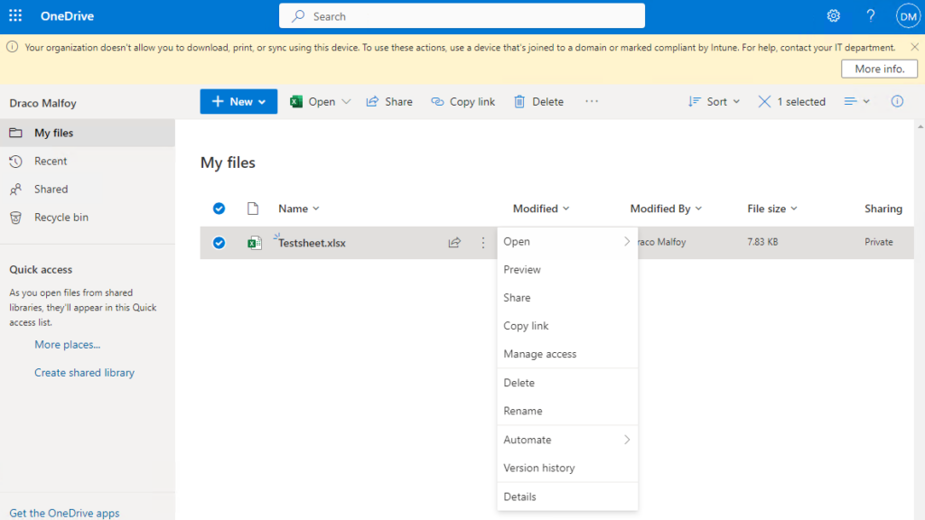
Task: Open the Modified column dropdown
Action: coord(539,208)
